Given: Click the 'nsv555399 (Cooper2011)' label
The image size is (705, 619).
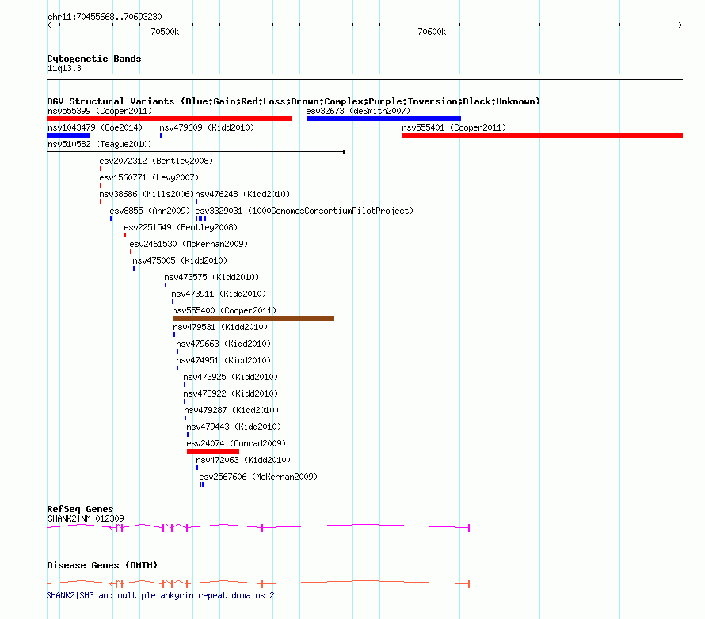Looking at the screenshot, I should tap(100, 111).
